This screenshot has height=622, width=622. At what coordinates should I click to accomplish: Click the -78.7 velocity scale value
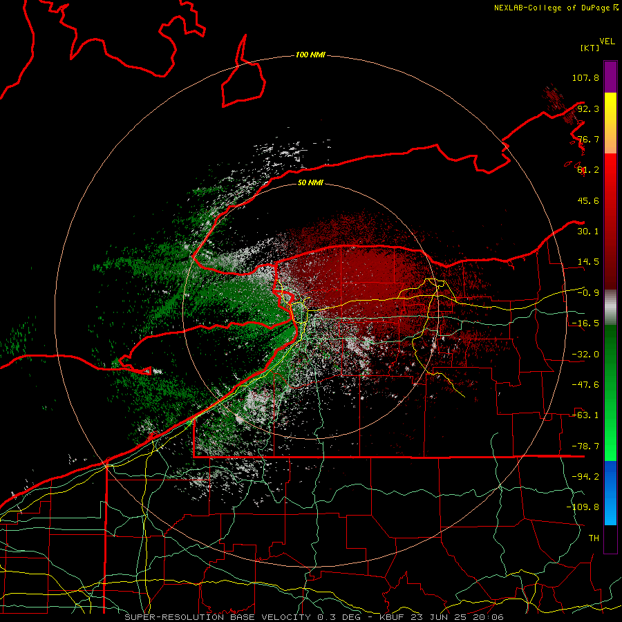[x=585, y=446]
